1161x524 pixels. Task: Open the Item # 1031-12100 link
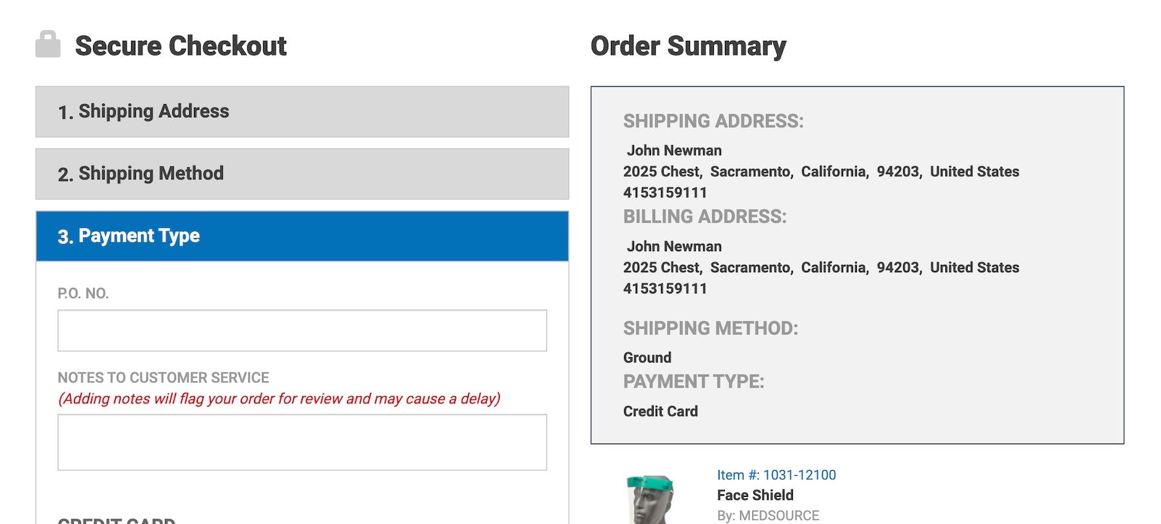click(776, 475)
